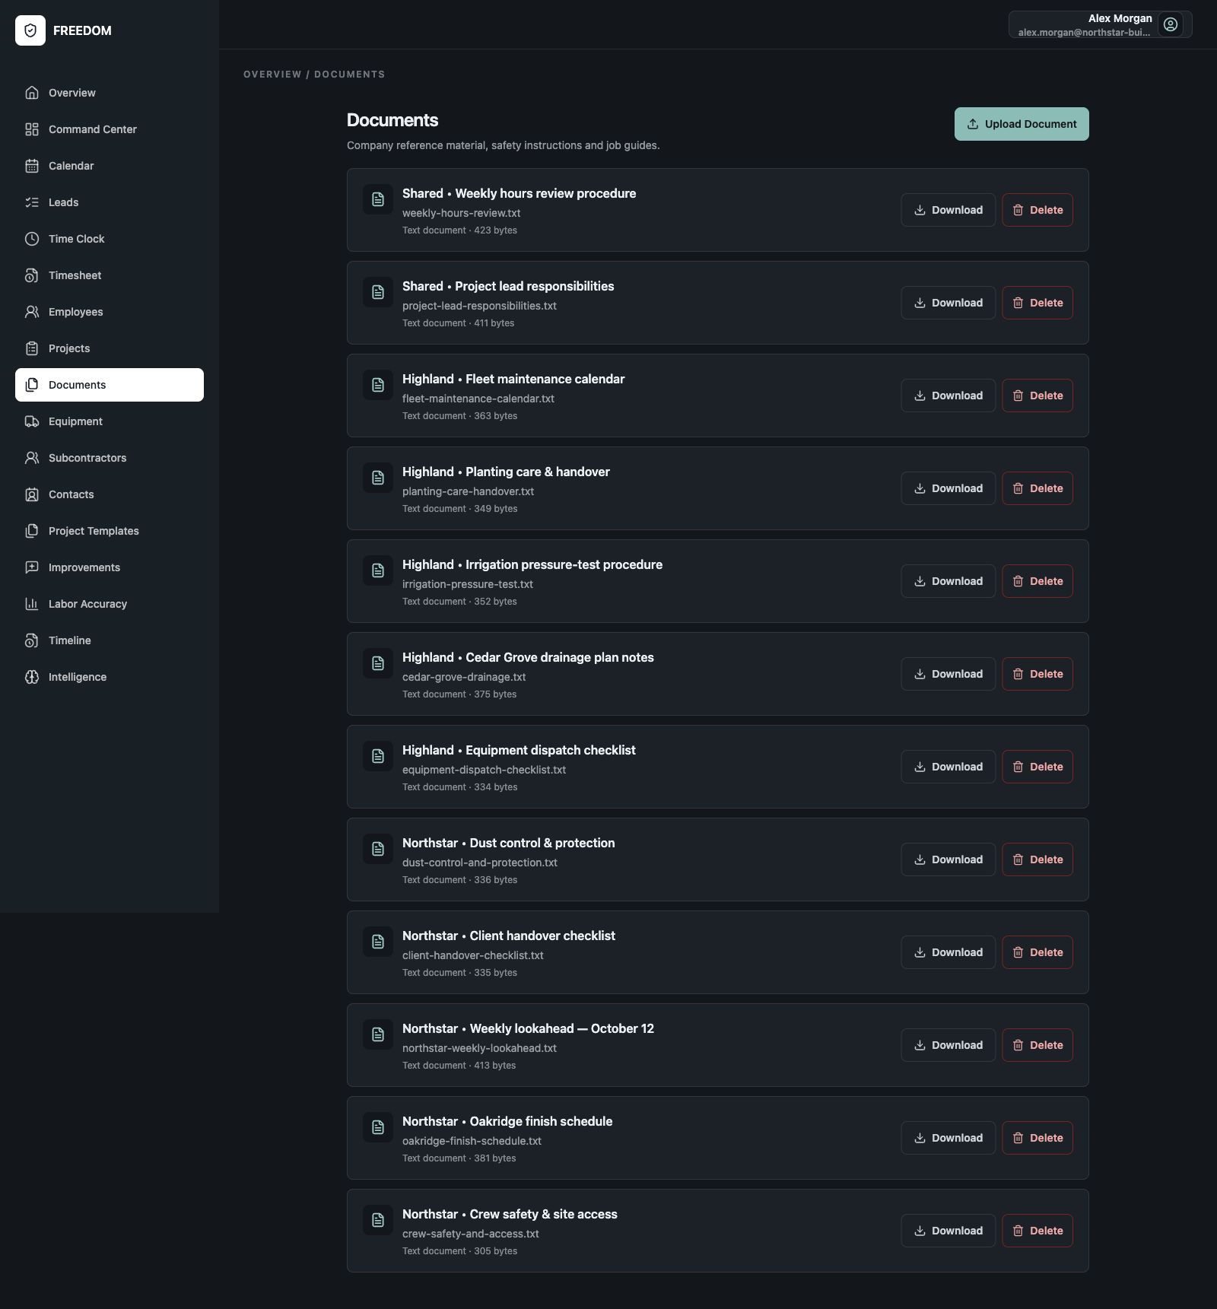Click title Northstar • Crew safety & site access

510,1214
